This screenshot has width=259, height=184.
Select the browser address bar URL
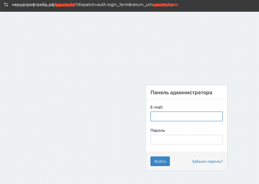point(95,5)
